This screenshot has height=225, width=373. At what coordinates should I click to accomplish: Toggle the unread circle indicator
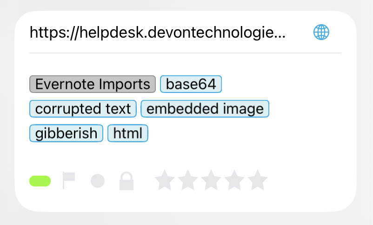click(97, 181)
